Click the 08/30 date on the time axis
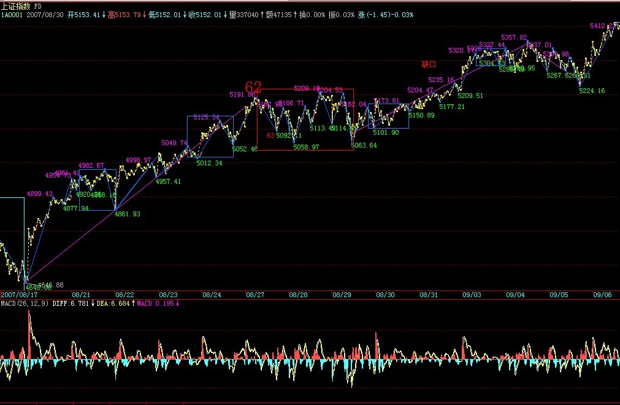The width and height of the screenshot is (620, 405). click(385, 295)
